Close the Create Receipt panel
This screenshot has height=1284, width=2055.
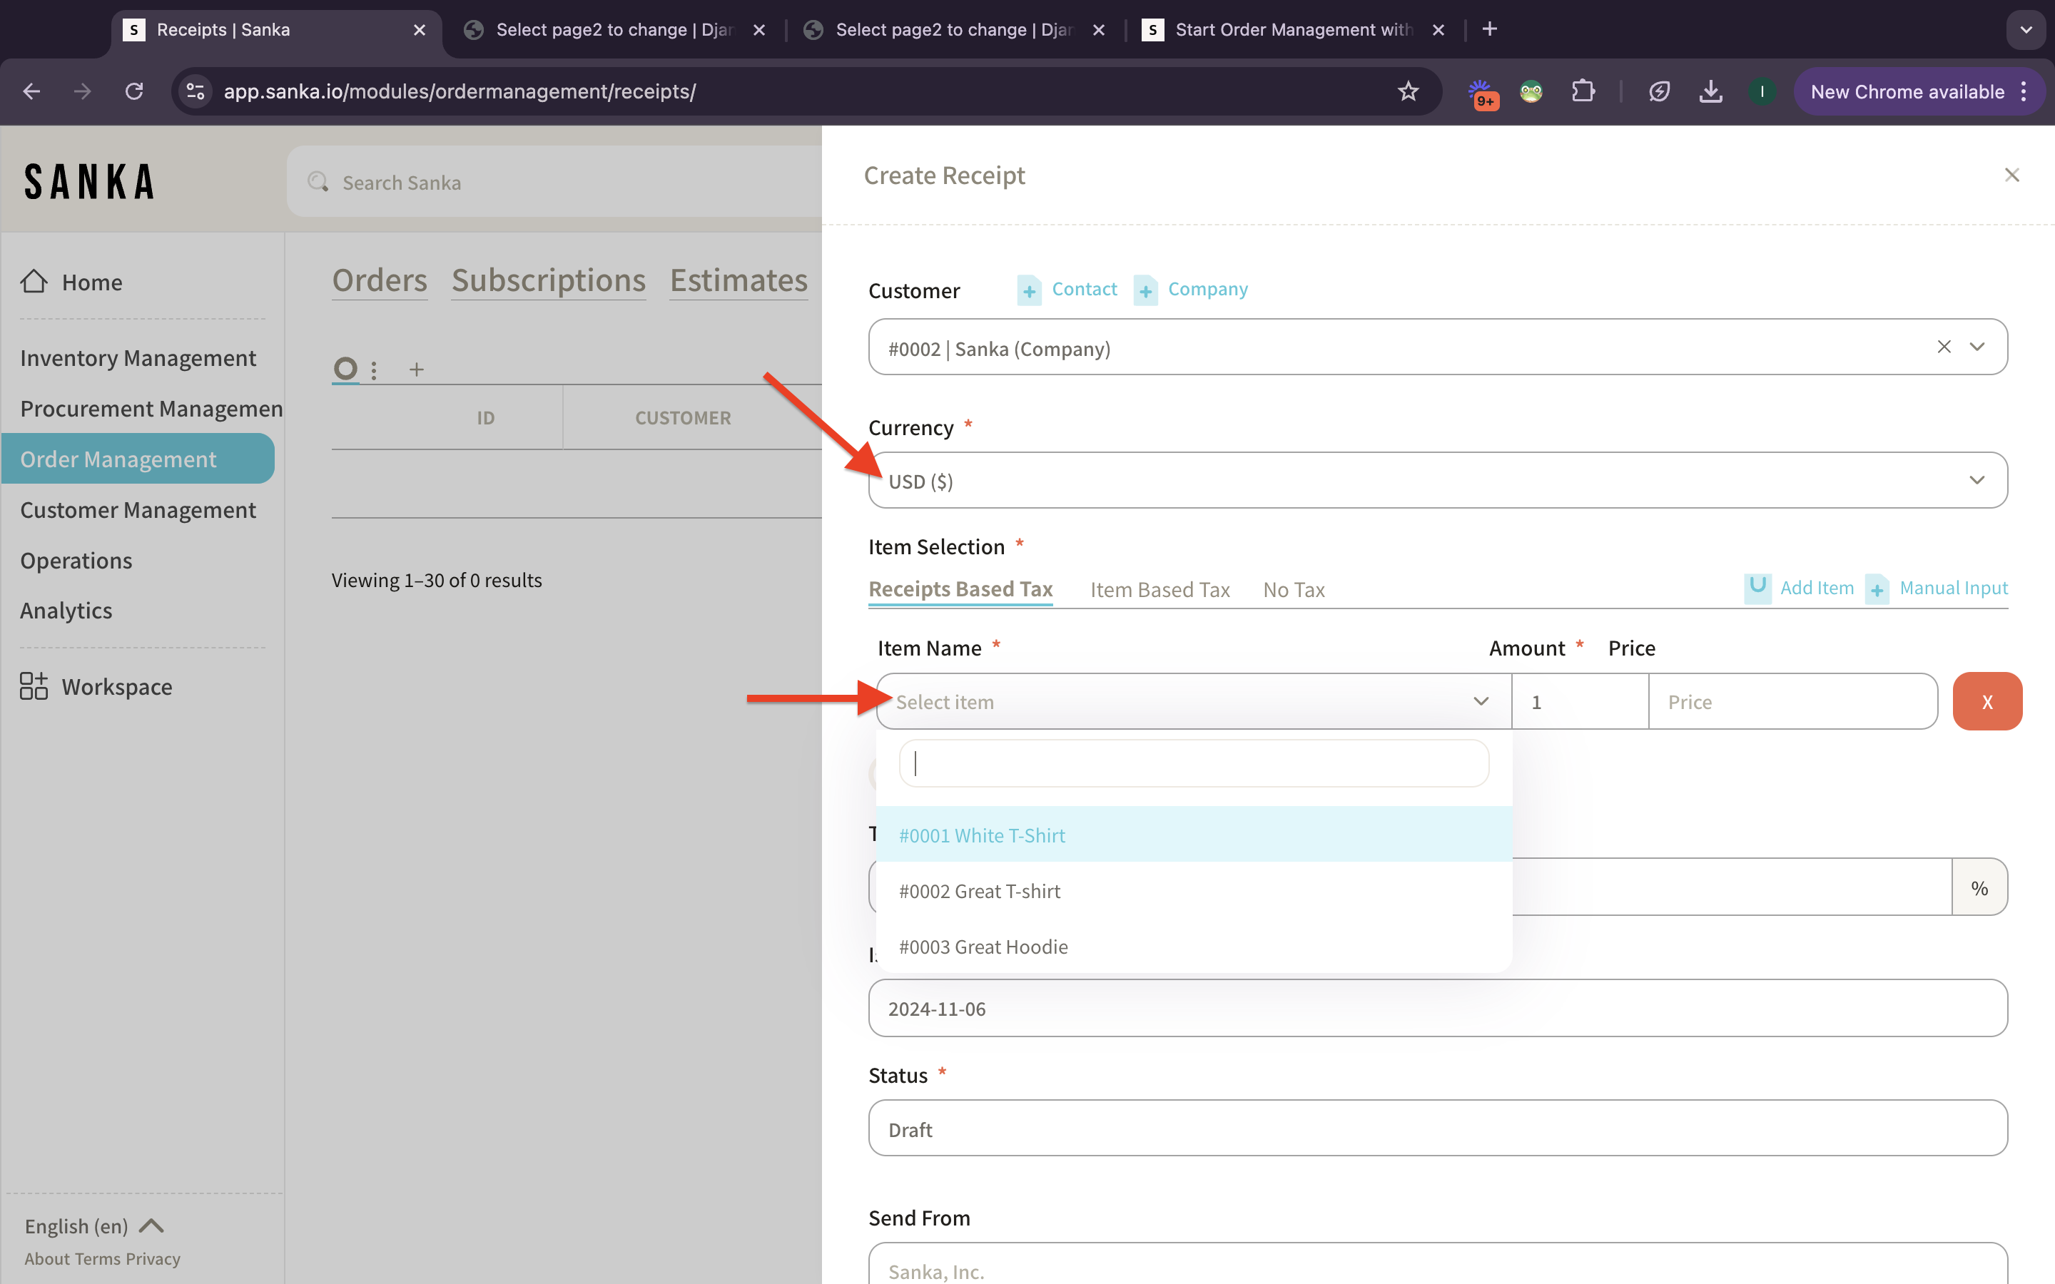click(x=2011, y=175)
